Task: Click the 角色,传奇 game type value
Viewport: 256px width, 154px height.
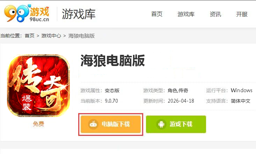Action: tap(178, 90)
